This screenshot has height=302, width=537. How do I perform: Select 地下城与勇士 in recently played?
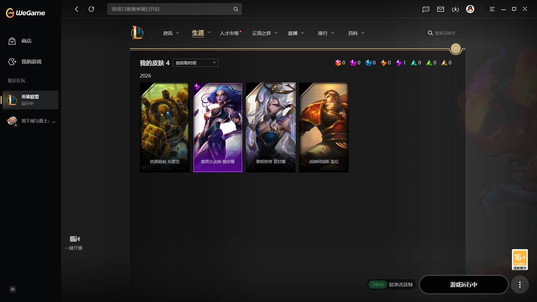(31, 121)
